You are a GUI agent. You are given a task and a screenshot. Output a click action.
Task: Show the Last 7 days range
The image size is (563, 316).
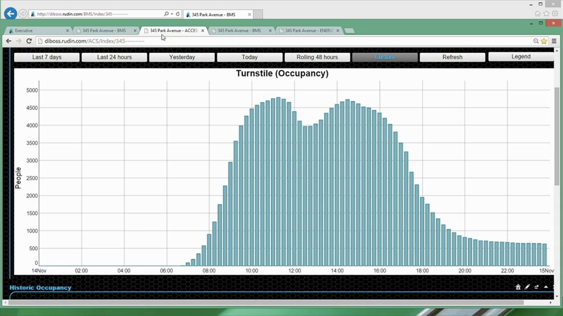click(47, 57)
